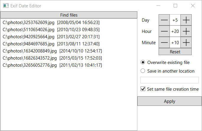Decrease the Minute offset with minus button
This screenshot has height=131, width=202.
(164, 42)
